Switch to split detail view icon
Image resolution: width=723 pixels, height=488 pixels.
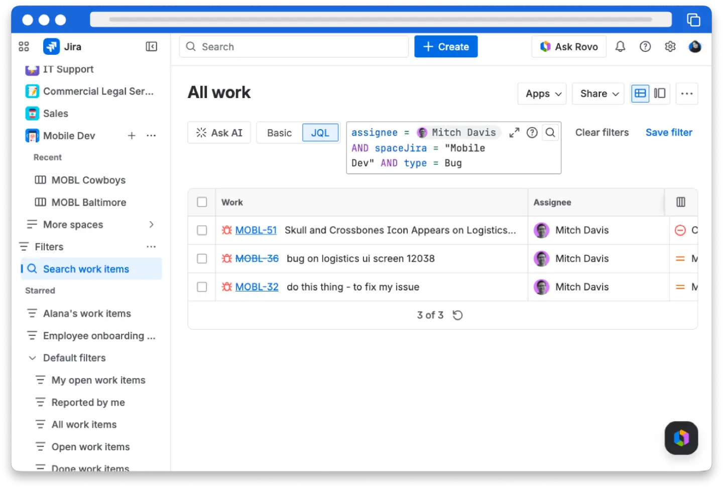coord(660,93)
